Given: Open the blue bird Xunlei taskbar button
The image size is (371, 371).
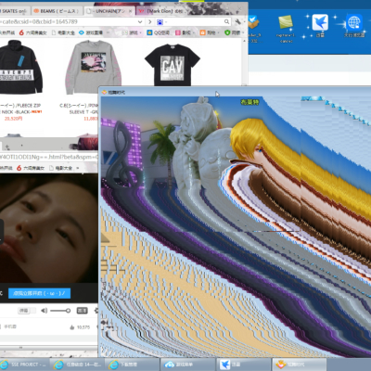Looking at the screenshot, I should click(x=244, y=365).
